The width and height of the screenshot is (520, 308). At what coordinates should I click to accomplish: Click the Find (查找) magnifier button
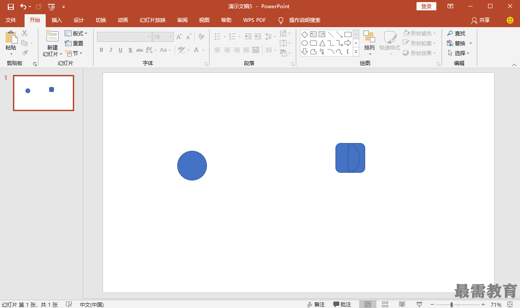click(x=456, y=33)
